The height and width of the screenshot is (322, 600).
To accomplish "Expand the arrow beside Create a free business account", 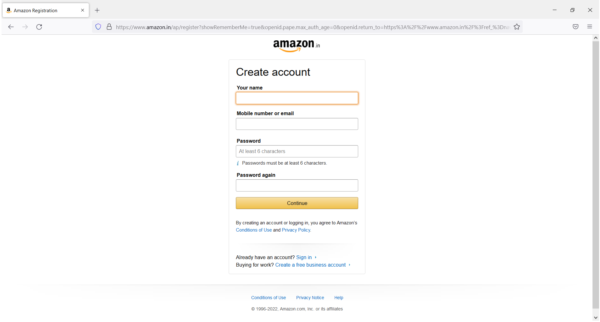I will pyautogui.click(x=349, y=265).
